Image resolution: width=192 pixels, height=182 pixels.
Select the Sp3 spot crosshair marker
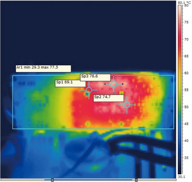114,84
